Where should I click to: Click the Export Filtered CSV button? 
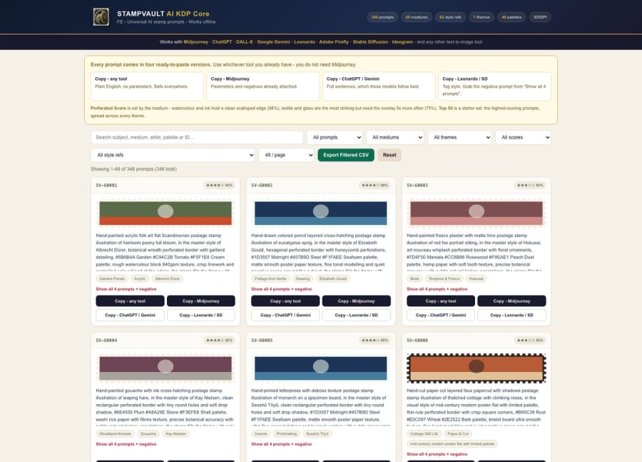click(346, 155)
